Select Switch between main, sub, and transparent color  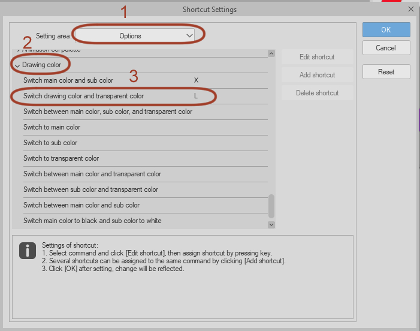pos(108,112)
